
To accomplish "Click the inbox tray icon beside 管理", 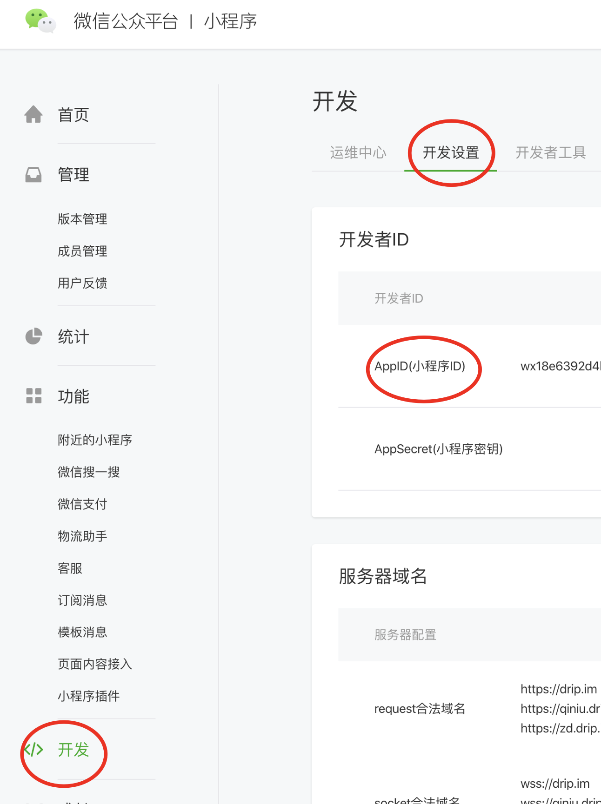I will click(x=33, y=175).
